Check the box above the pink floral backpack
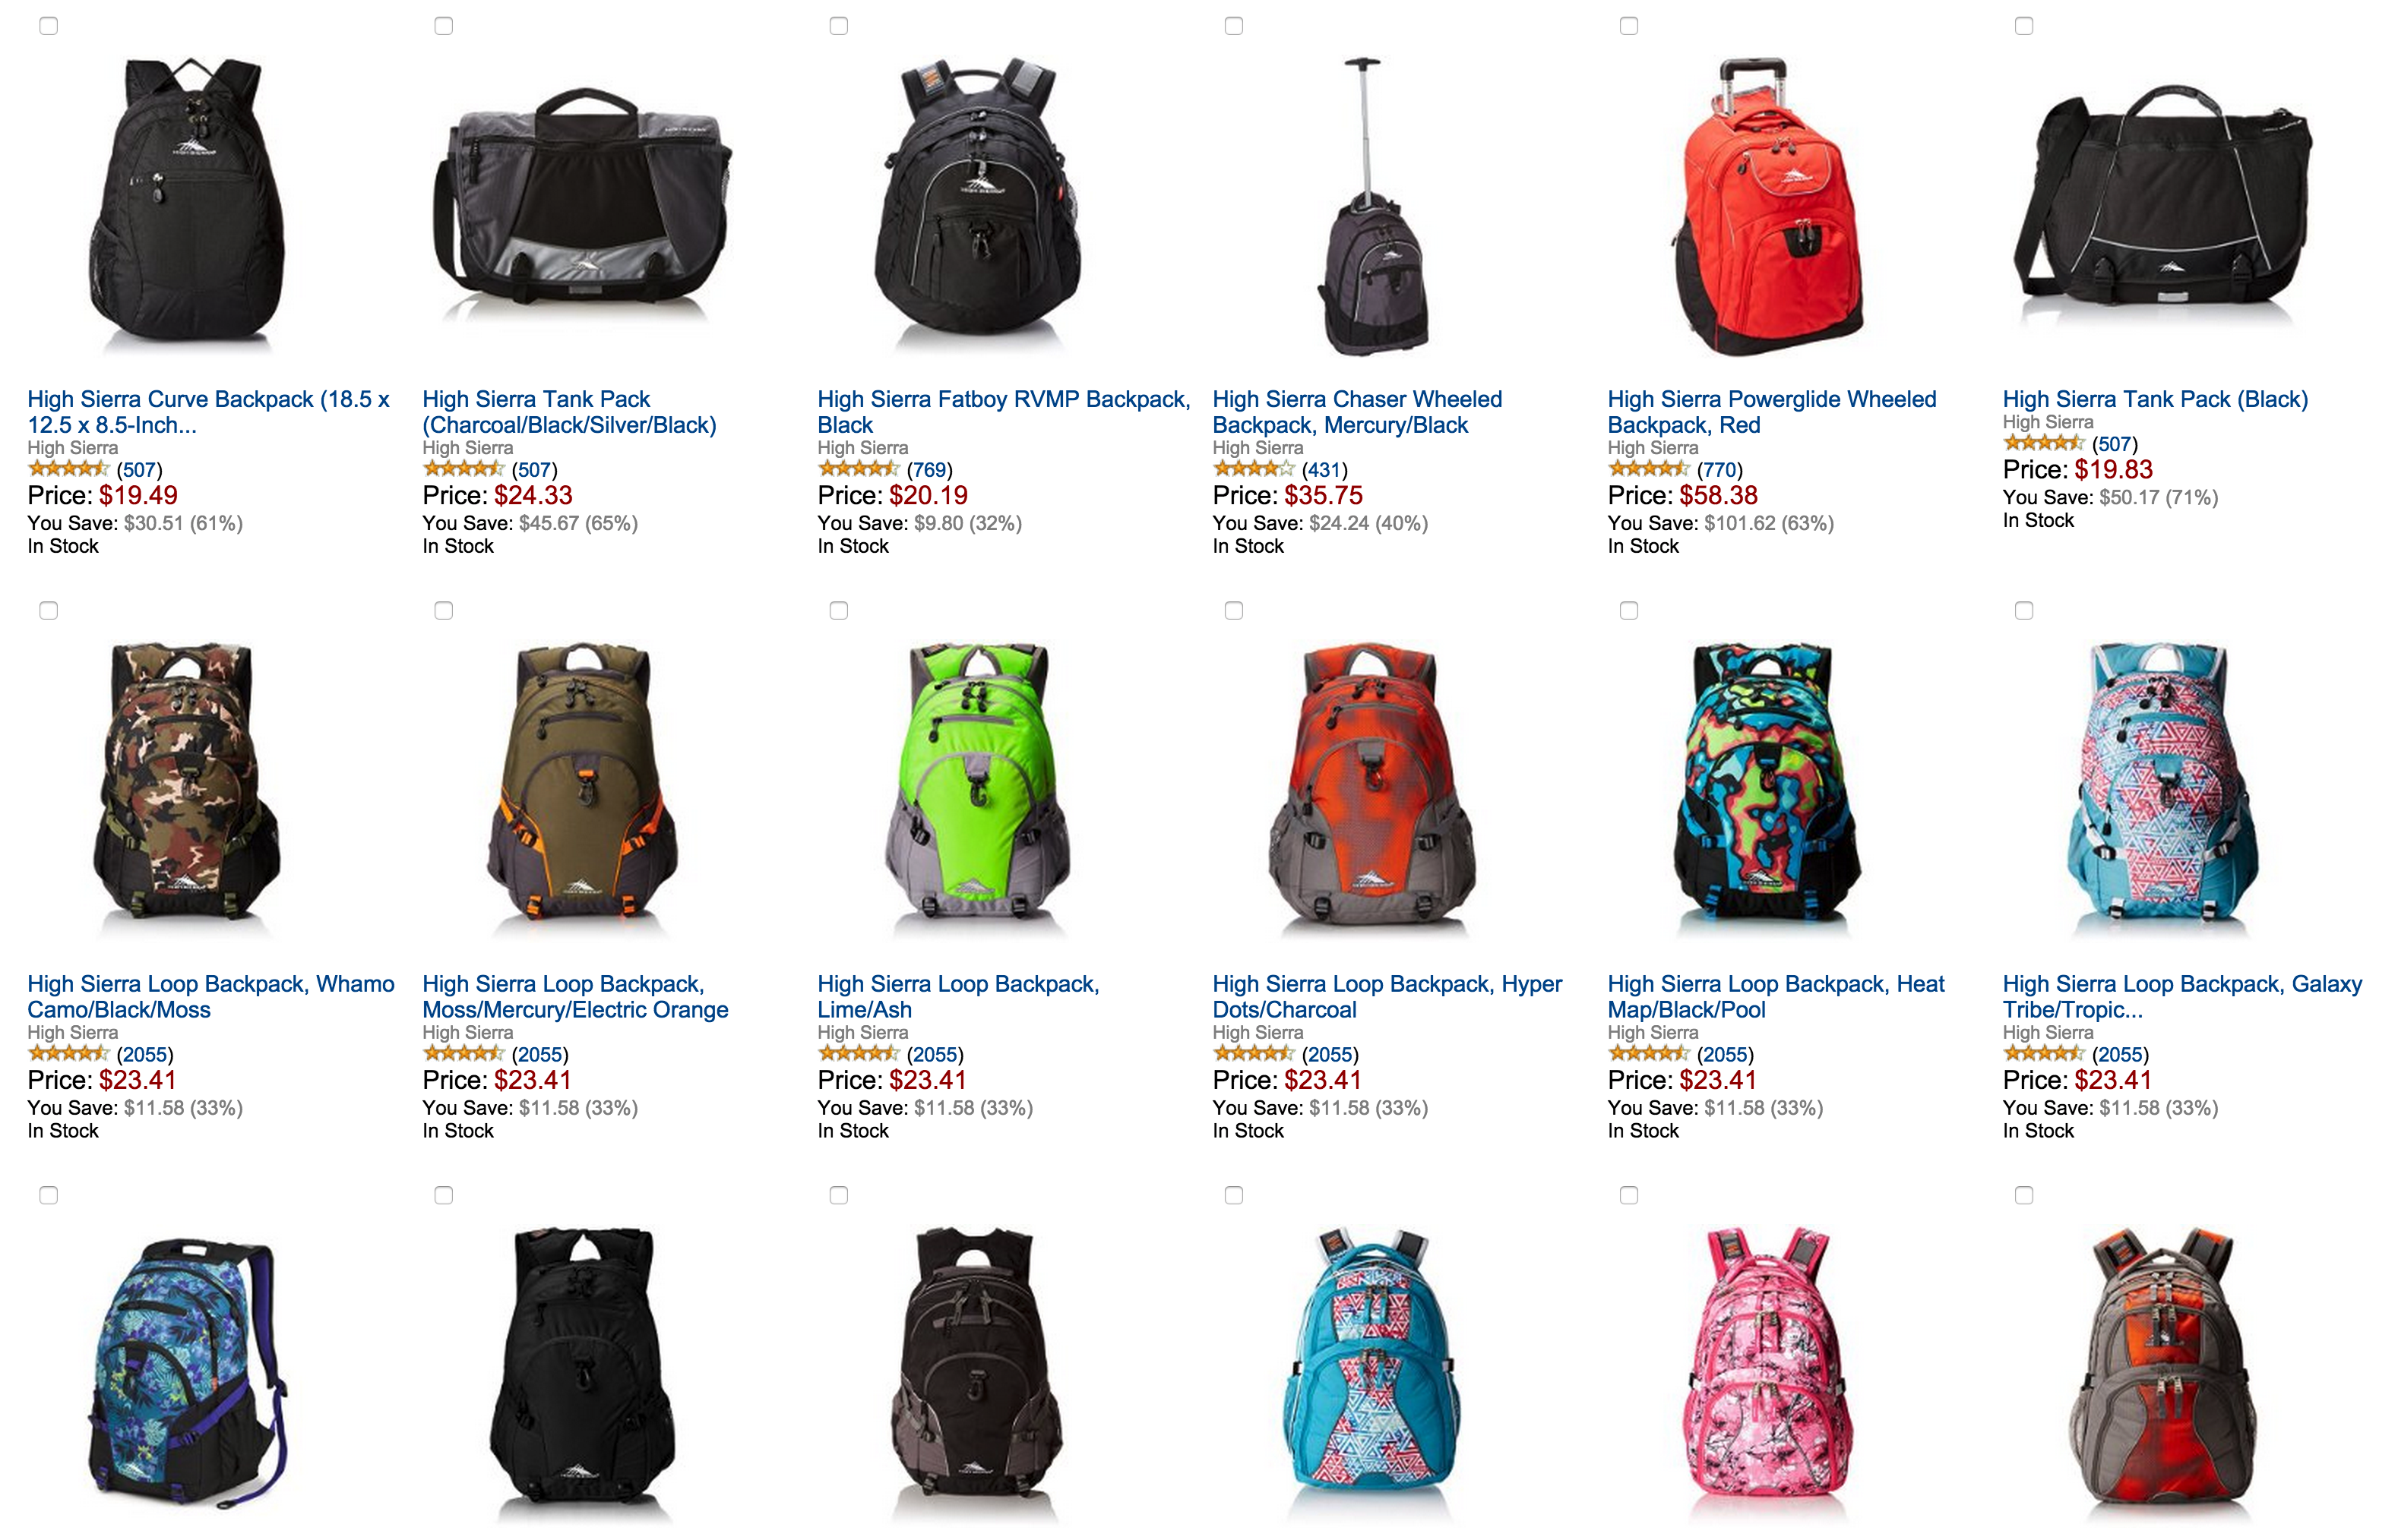The height and width of the screenshot is (1540, 2398). (1628, 1196)
